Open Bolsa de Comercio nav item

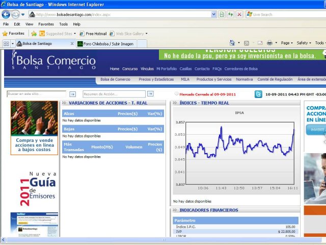point(116,80)
